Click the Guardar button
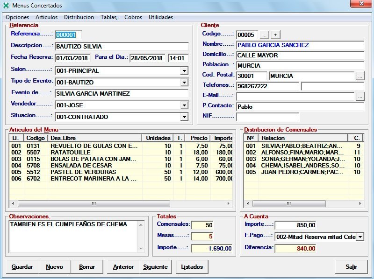 (x=22, y=267)
